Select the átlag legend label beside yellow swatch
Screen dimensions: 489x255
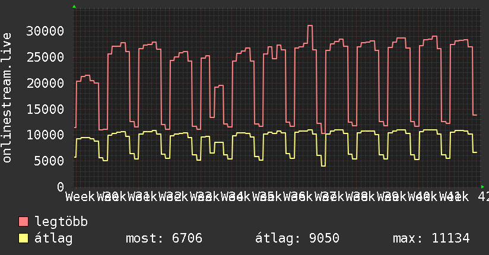[x=53, y=238]
